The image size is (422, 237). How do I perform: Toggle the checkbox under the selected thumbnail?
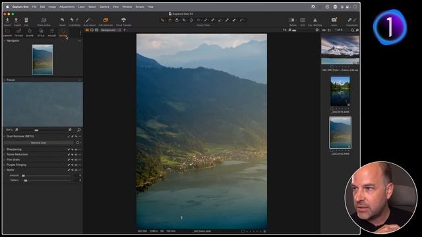click(332, 151)
